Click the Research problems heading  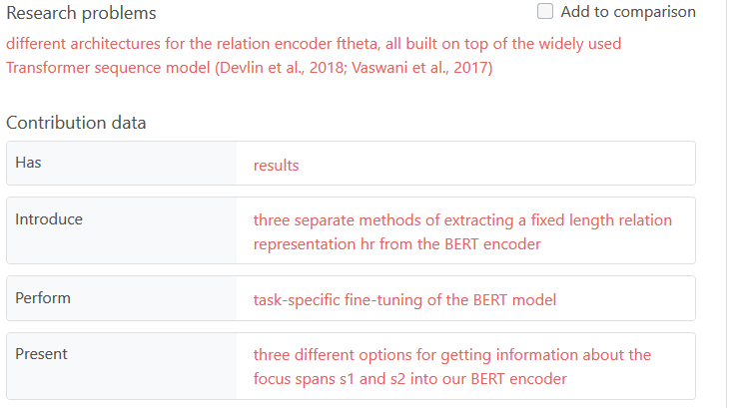pyautogui.click(x=81, y=14)
